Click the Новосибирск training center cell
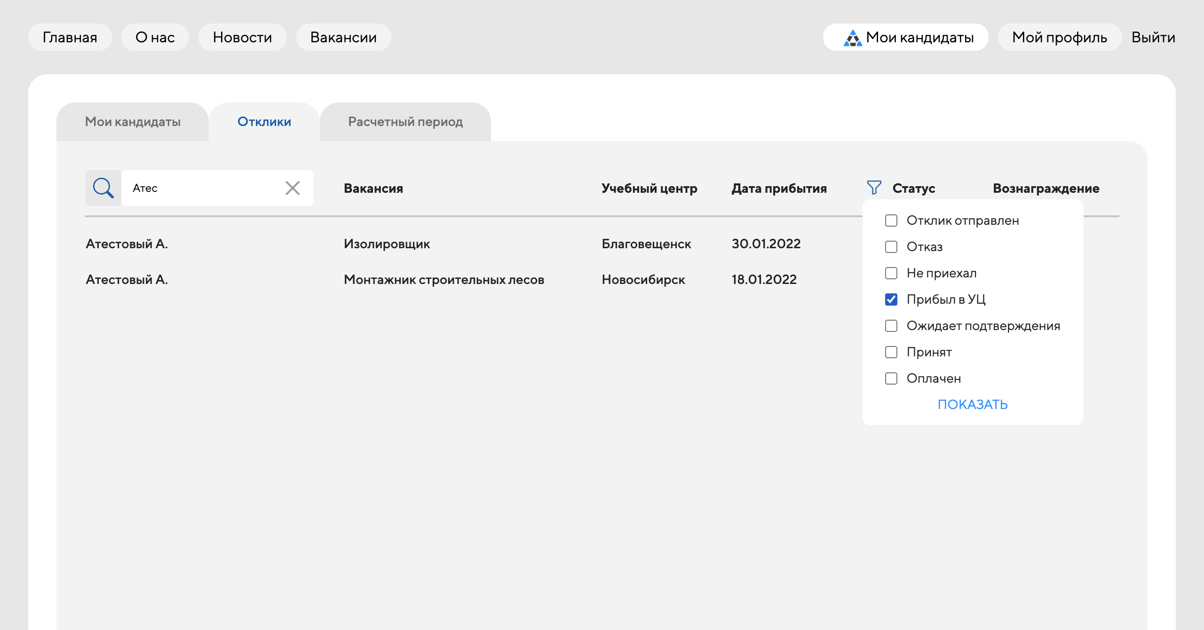The image size is (1204, 630). coord(643,279)
